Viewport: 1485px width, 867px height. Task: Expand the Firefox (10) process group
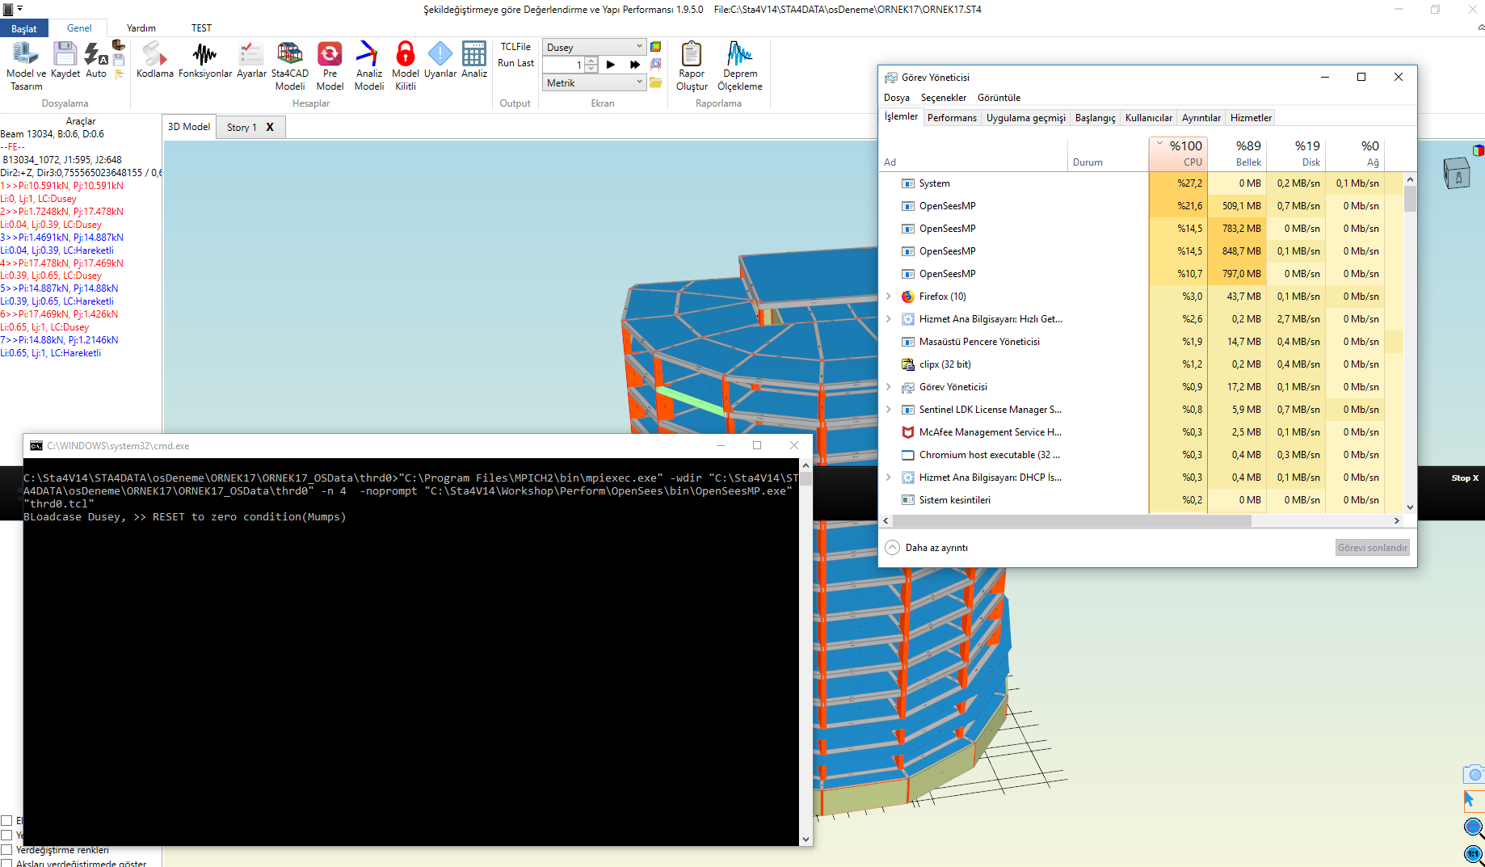coord(889,297)
